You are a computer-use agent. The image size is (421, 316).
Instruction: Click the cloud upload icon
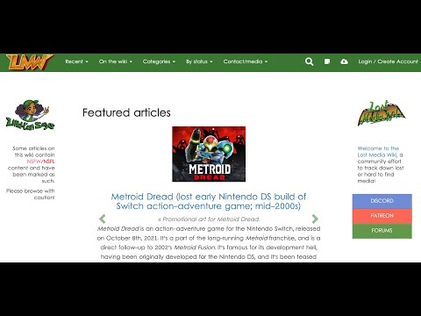[344, 61]
